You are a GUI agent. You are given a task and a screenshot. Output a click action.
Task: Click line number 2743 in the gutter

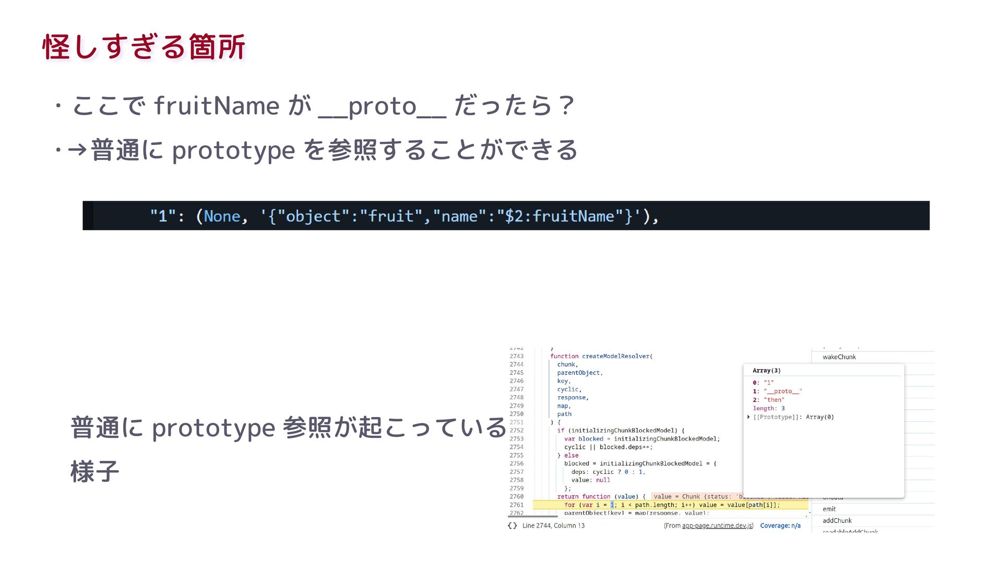pos(516,356)
